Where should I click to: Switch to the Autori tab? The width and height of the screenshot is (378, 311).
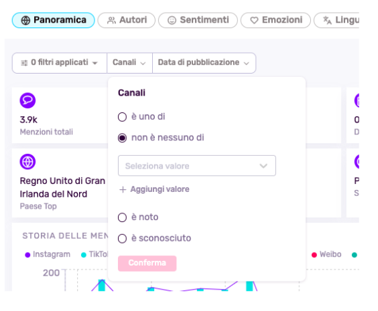(x=127, y=20)
